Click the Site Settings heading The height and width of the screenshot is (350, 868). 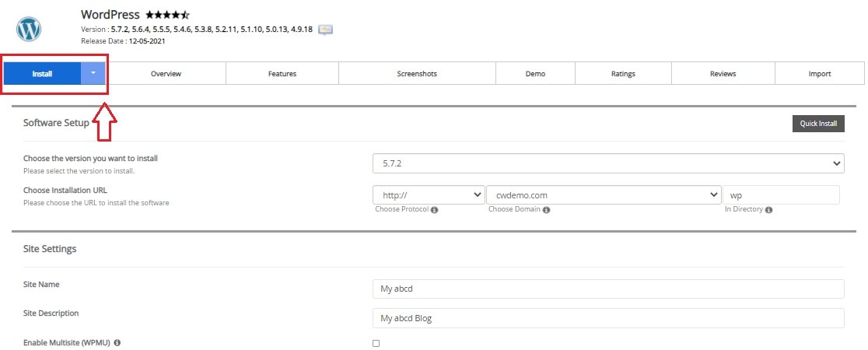(x=50, y=249)
